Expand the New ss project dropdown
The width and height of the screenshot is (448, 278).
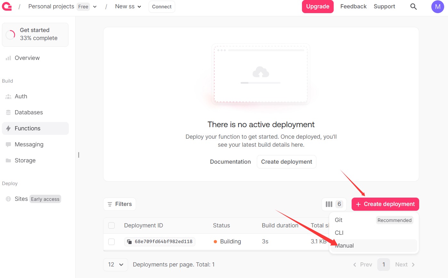click(139, 6)
